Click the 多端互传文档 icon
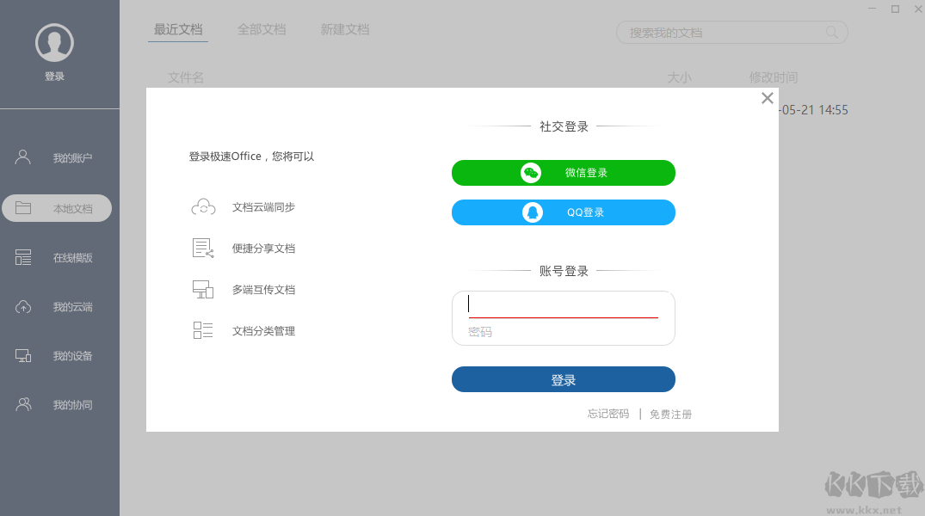Viewport: 925px width, 516px height. point(202,289)
